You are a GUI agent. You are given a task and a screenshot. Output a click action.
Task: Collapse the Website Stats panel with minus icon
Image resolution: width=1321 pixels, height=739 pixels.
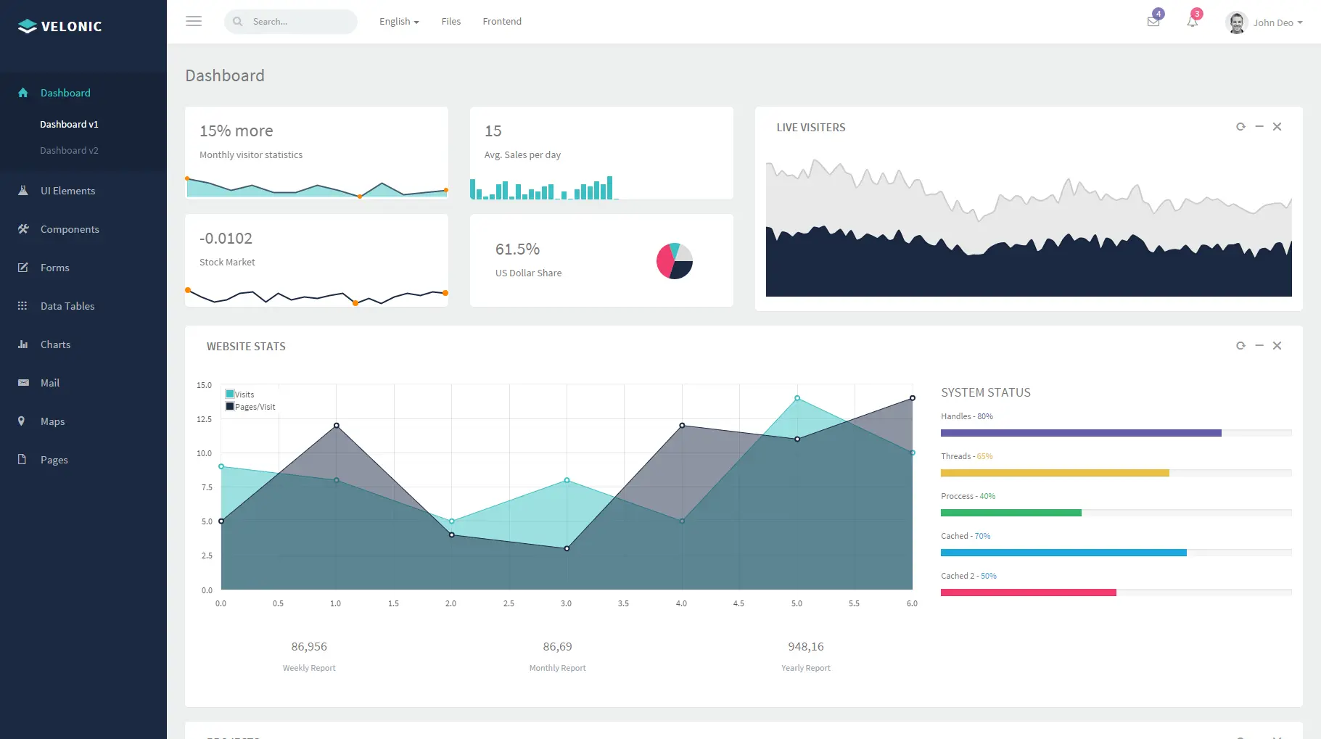point(1259,346)
